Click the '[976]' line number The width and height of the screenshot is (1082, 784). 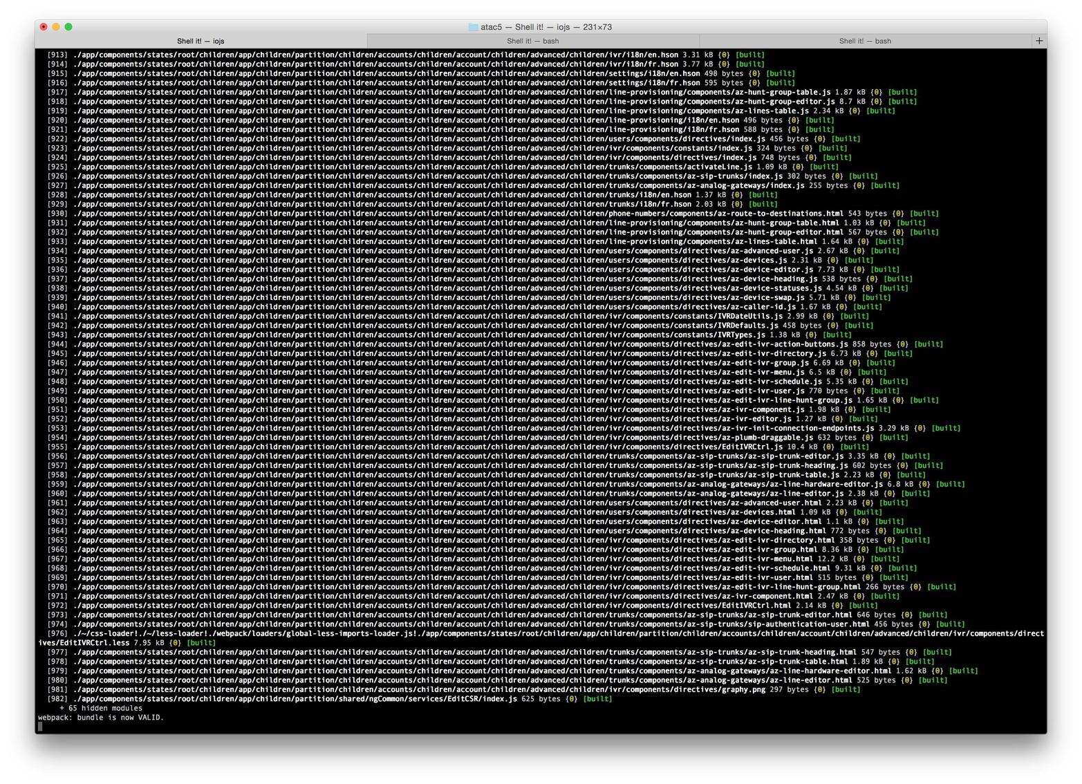pos(57,633)
